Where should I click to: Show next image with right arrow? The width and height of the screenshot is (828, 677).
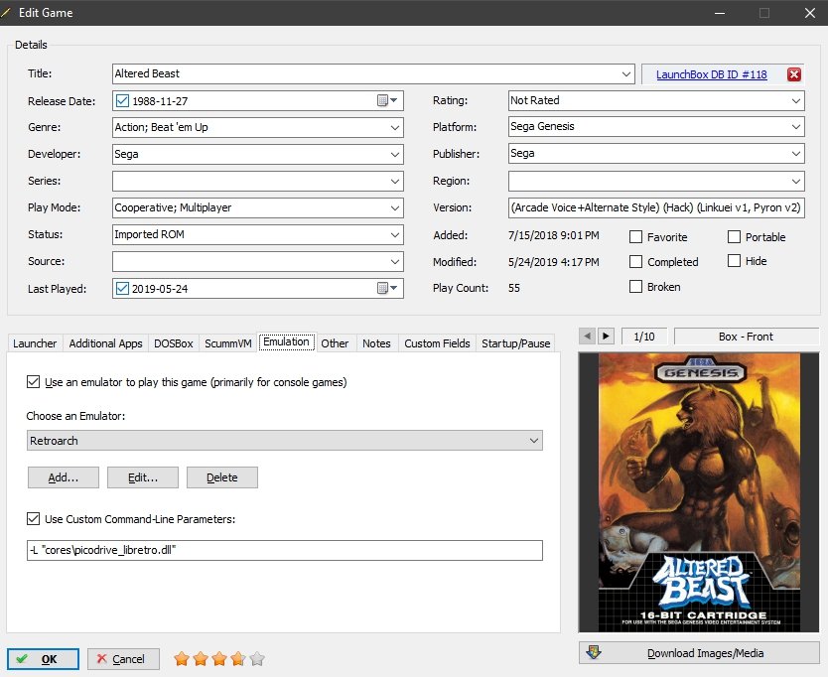pyautogui.click(x=606, y=336)
